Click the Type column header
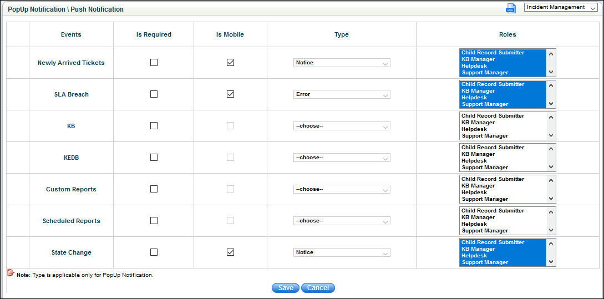 pyautogui.click(x=342, y=34)
